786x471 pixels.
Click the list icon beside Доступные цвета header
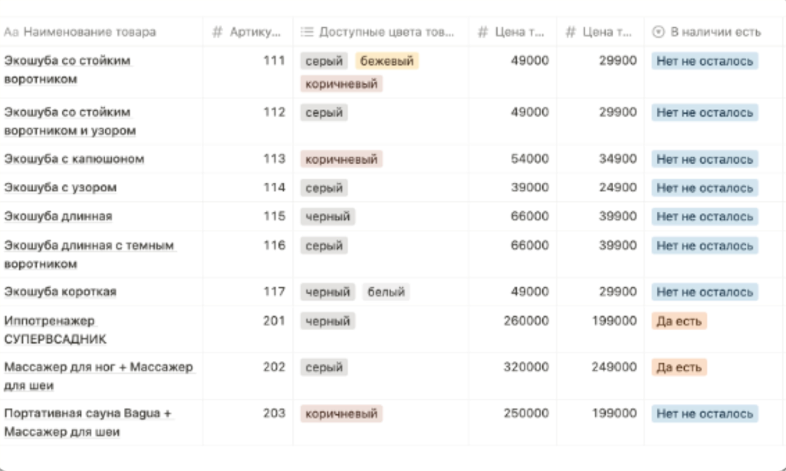pos(307,32)
